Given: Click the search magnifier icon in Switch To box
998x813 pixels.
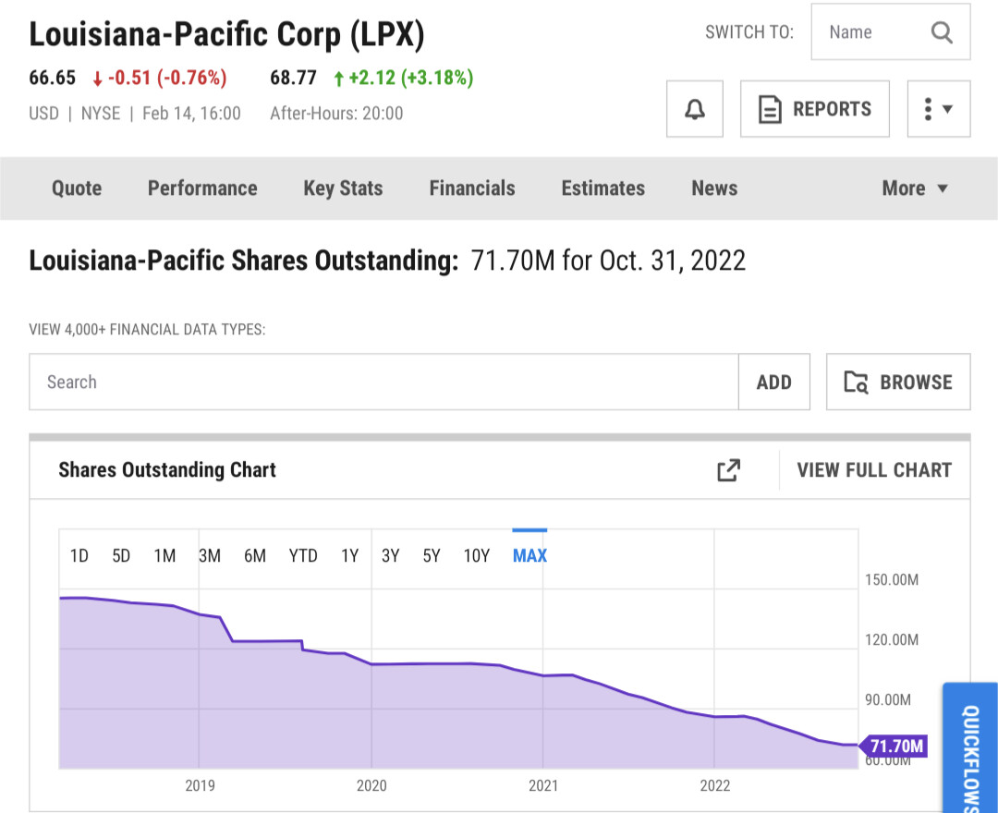Looking at the screenshot, I should click(942, 31).
